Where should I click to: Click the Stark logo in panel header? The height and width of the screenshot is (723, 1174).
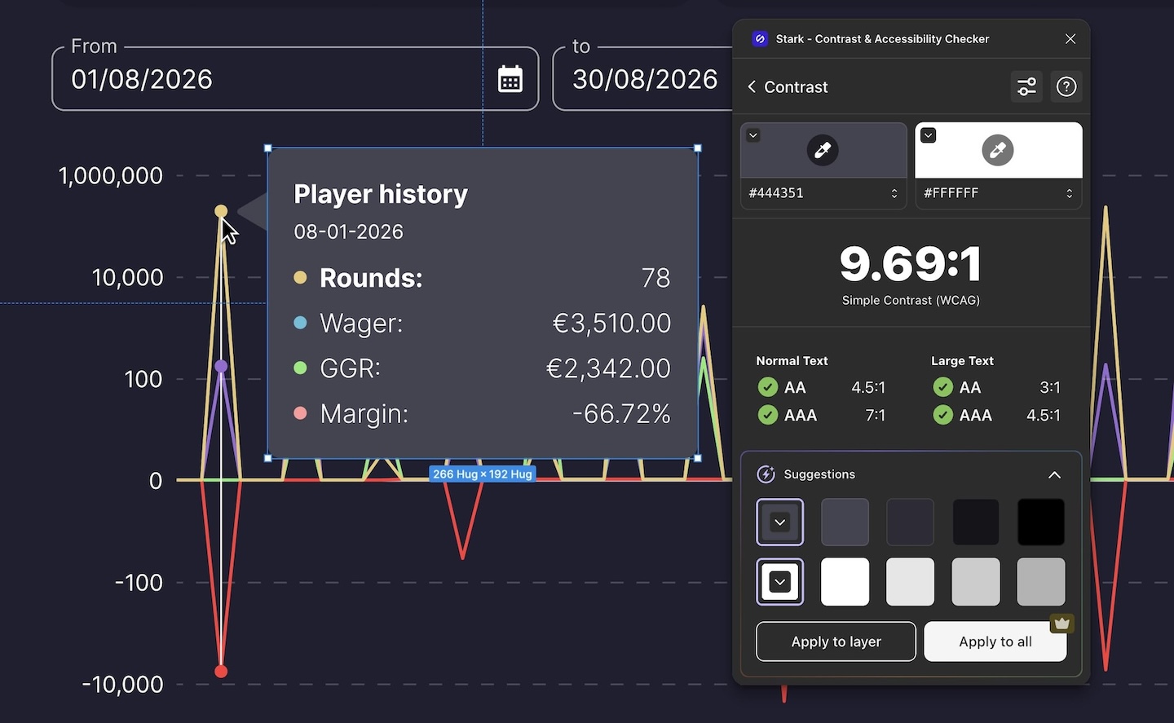click(x=760, y=39)
